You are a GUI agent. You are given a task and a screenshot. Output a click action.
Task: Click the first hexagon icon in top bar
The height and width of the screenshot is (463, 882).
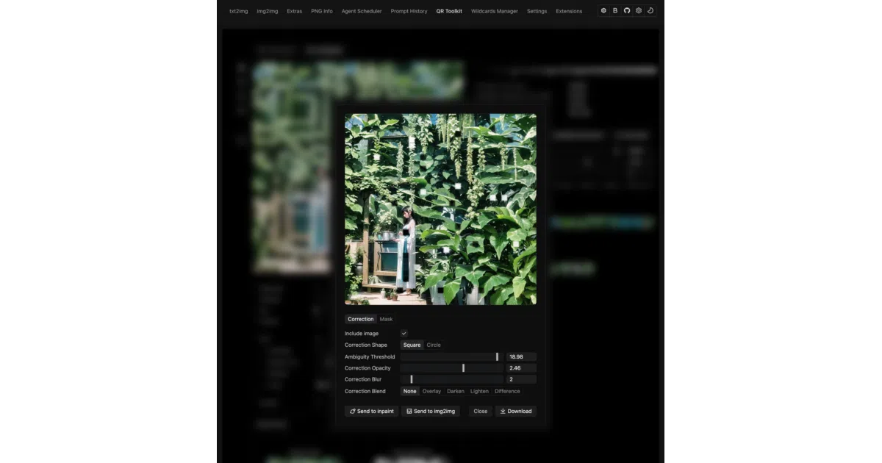point(603,11)
